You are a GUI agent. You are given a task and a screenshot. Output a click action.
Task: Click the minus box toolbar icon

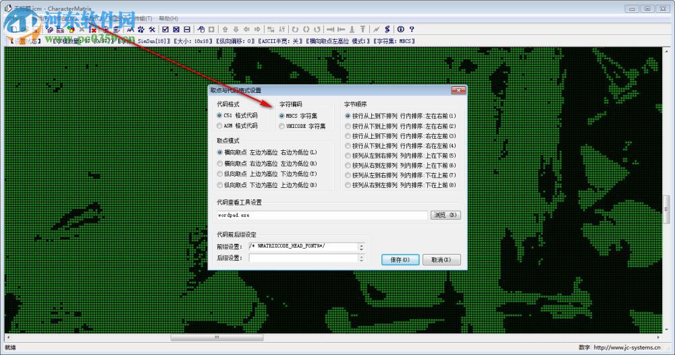click(x=187, y=29)
